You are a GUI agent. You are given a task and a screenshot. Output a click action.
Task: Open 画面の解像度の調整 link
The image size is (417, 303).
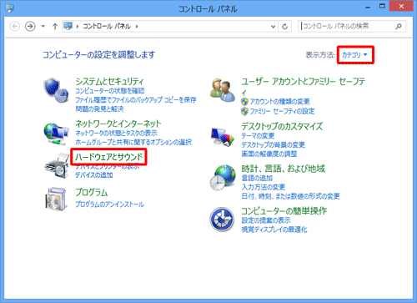point(269,154)
